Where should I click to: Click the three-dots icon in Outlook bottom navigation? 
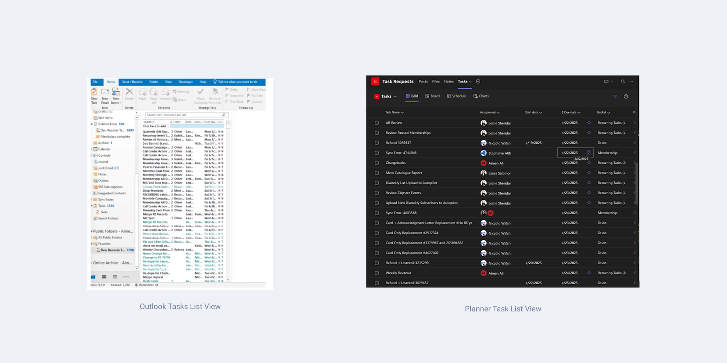coord(126,277)
